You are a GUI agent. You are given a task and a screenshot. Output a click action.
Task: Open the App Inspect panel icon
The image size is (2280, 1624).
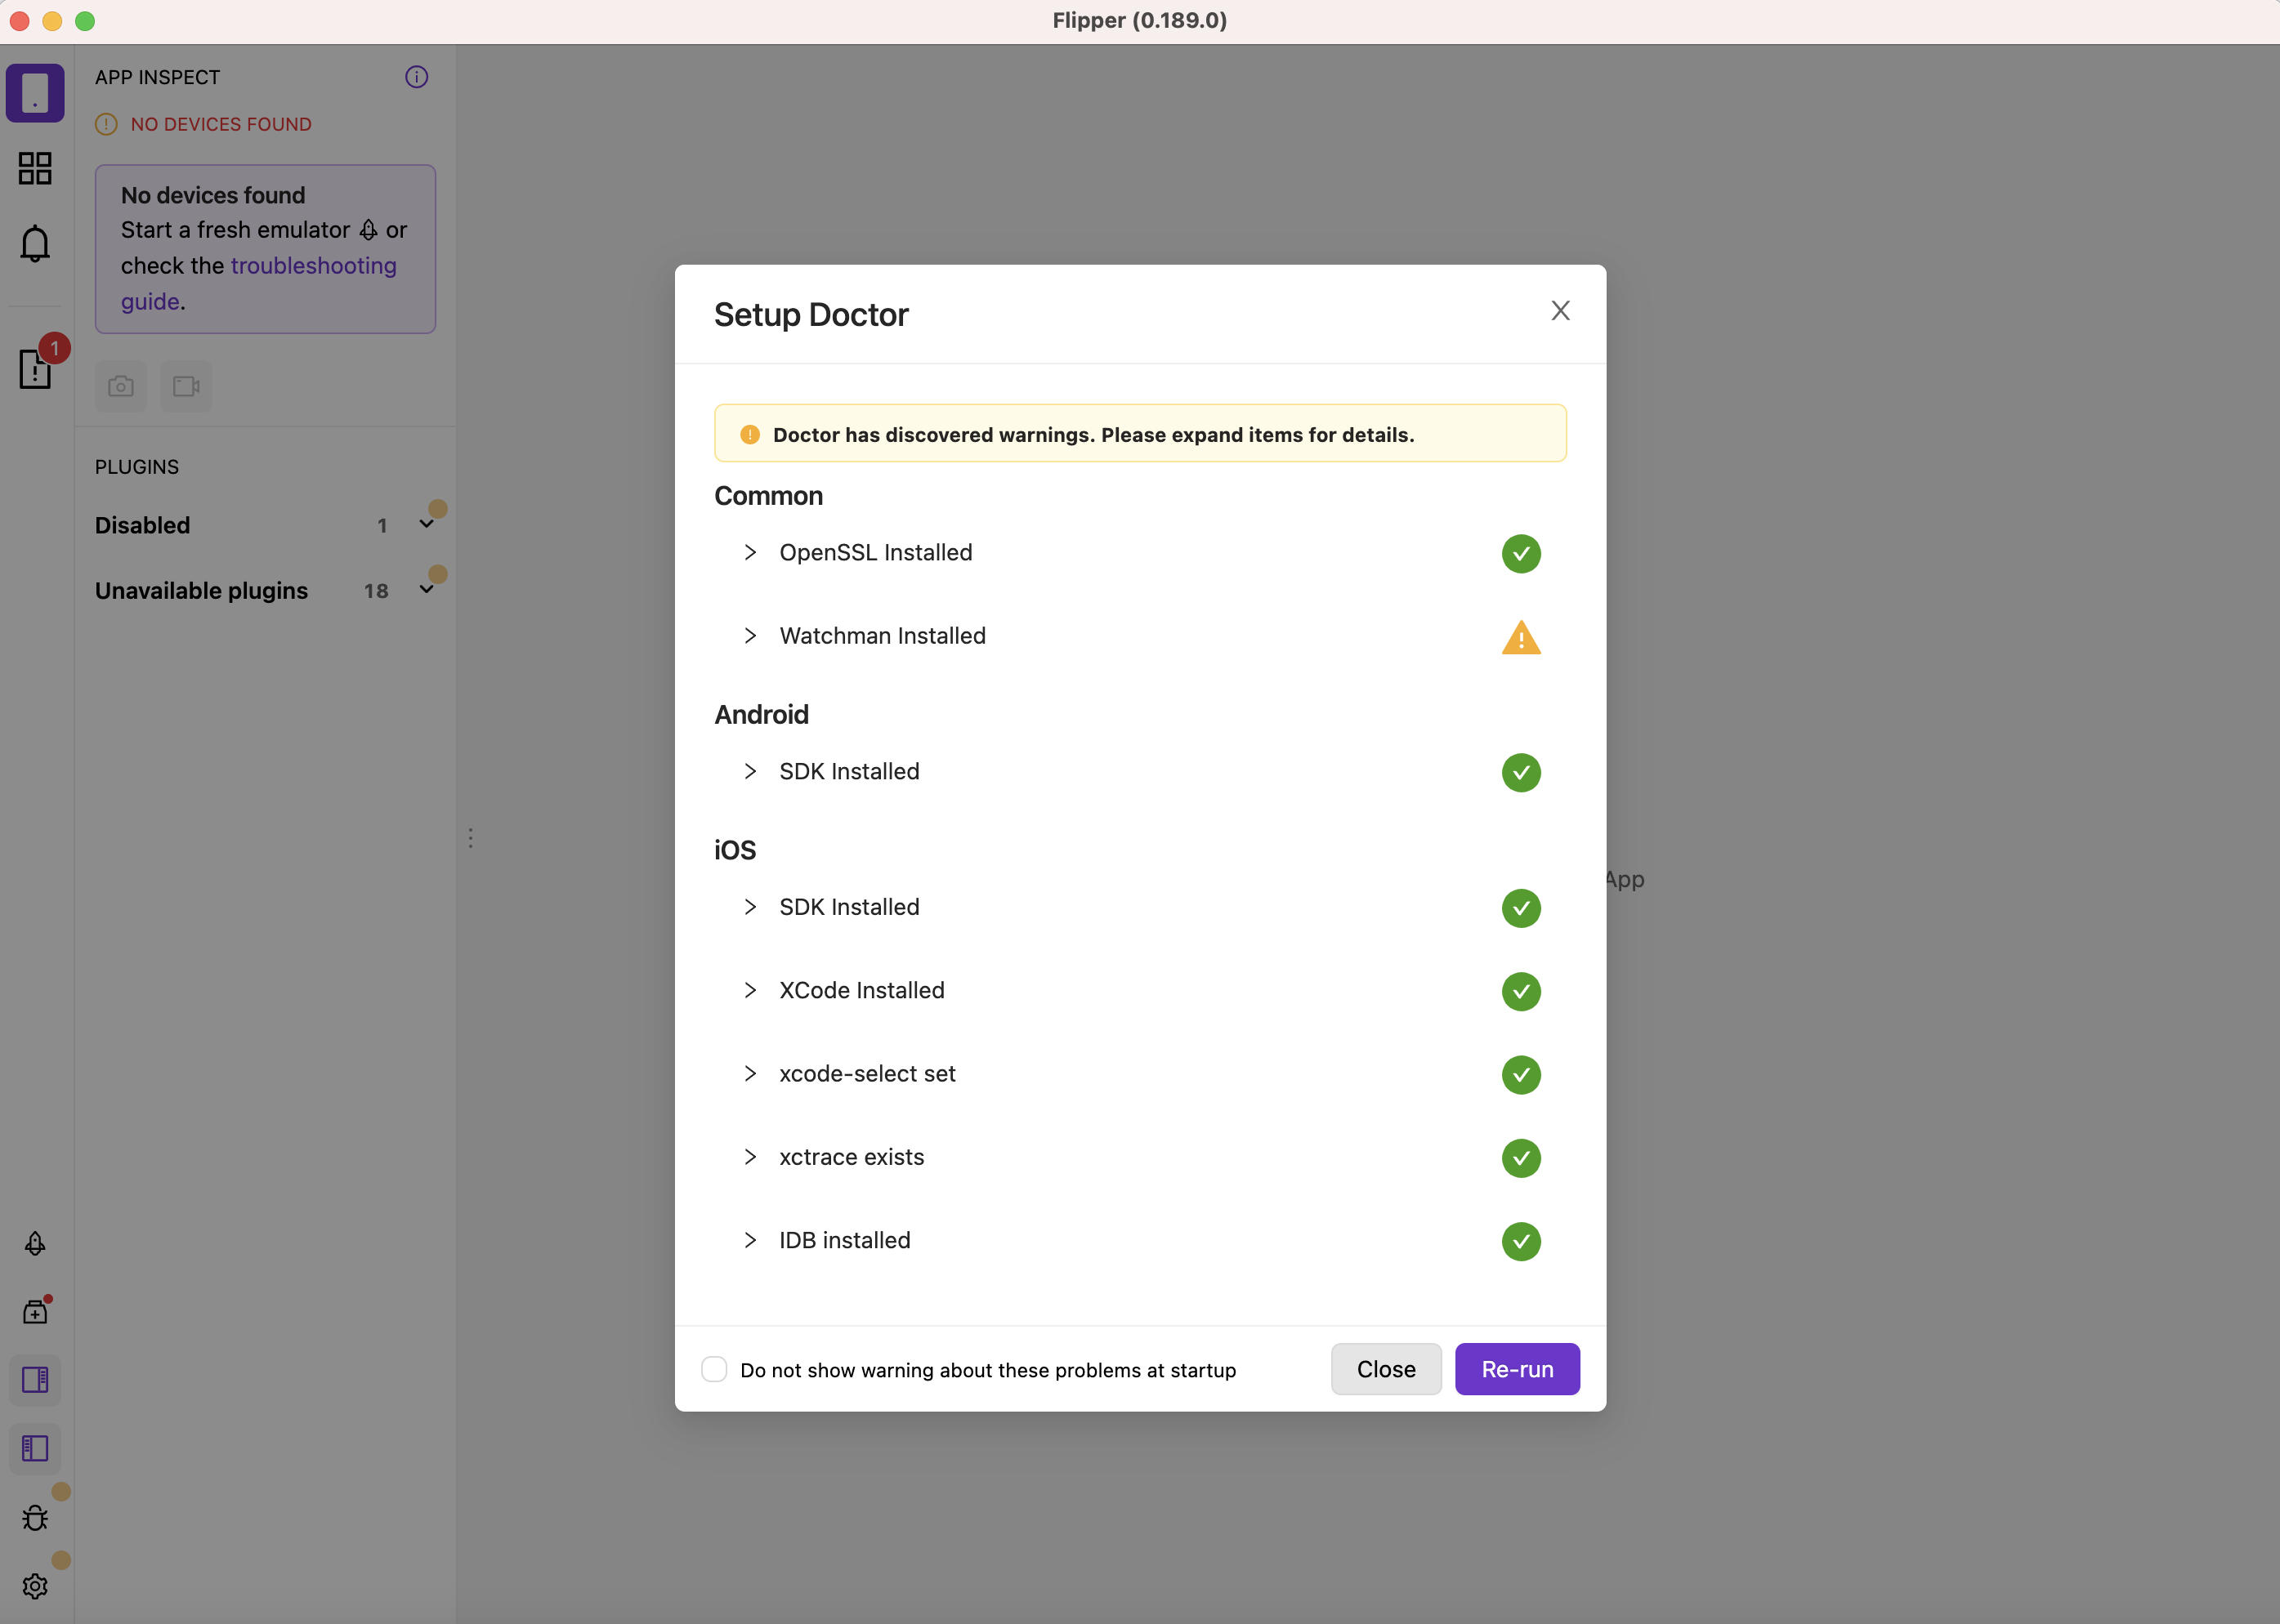[36, 92]
